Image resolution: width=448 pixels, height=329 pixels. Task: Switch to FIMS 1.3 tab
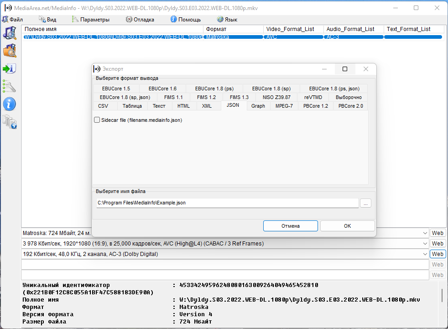click(239, 97)
